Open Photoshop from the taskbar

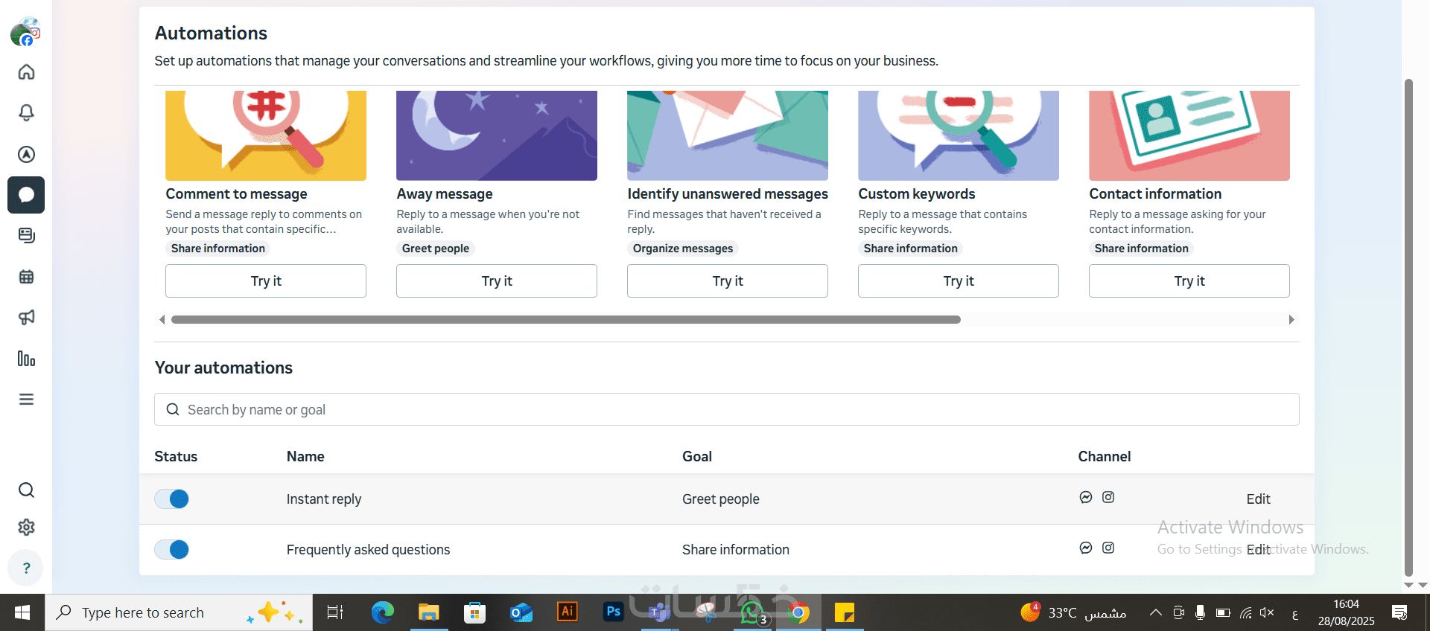[x=613, y=612]
